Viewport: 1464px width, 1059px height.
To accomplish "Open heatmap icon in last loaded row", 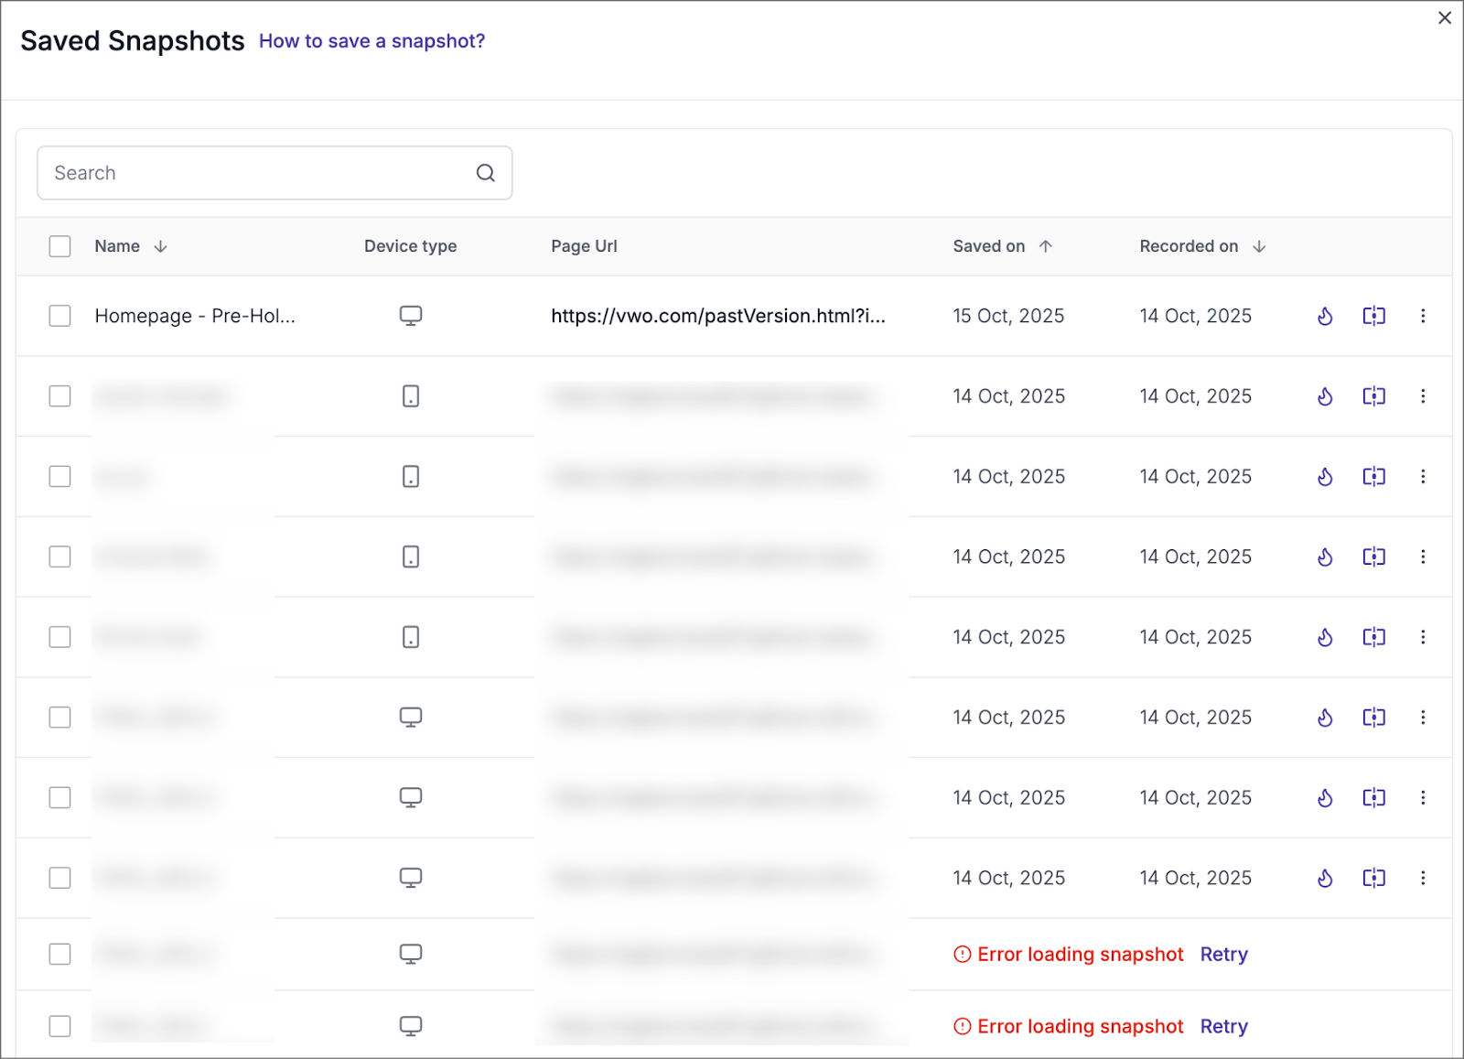I will 1324,878.
